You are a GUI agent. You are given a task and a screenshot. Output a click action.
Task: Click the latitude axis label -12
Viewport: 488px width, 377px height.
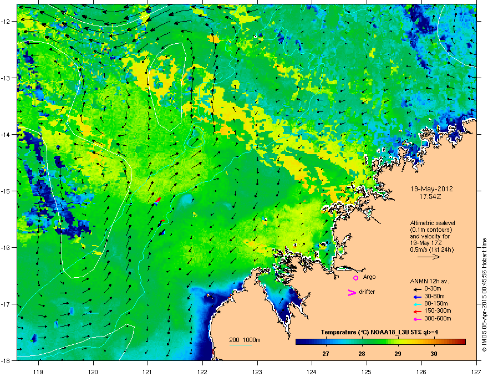coord(6,22)
